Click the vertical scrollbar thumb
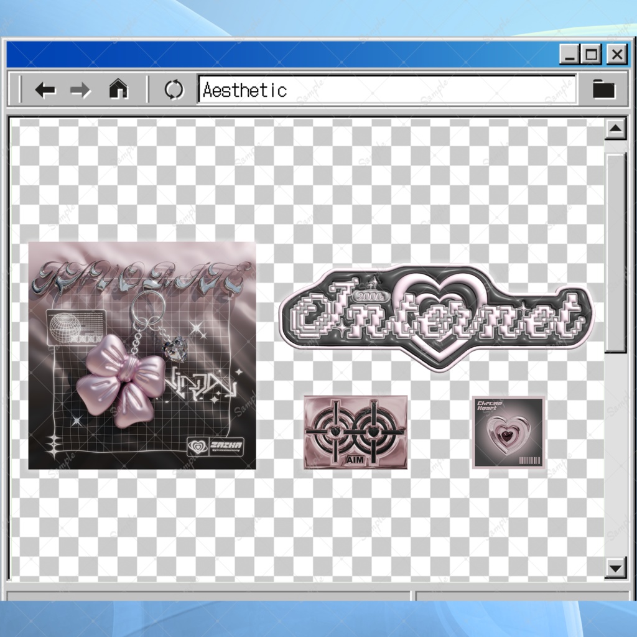The height and width of the screenshot is (637, 637). pos(615,253)
